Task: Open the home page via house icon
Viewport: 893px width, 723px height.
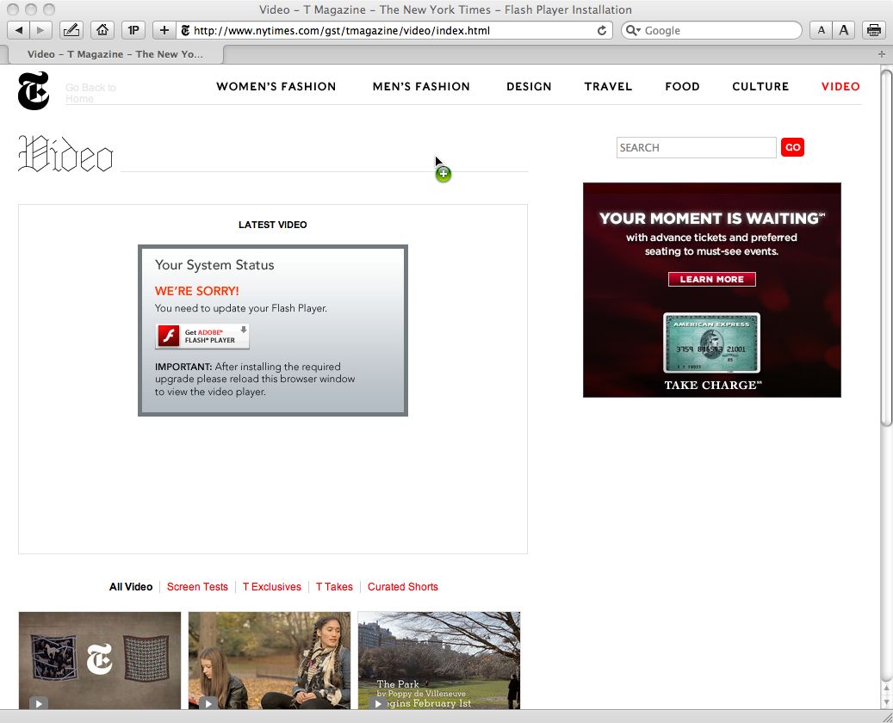Action: (102, 30)
